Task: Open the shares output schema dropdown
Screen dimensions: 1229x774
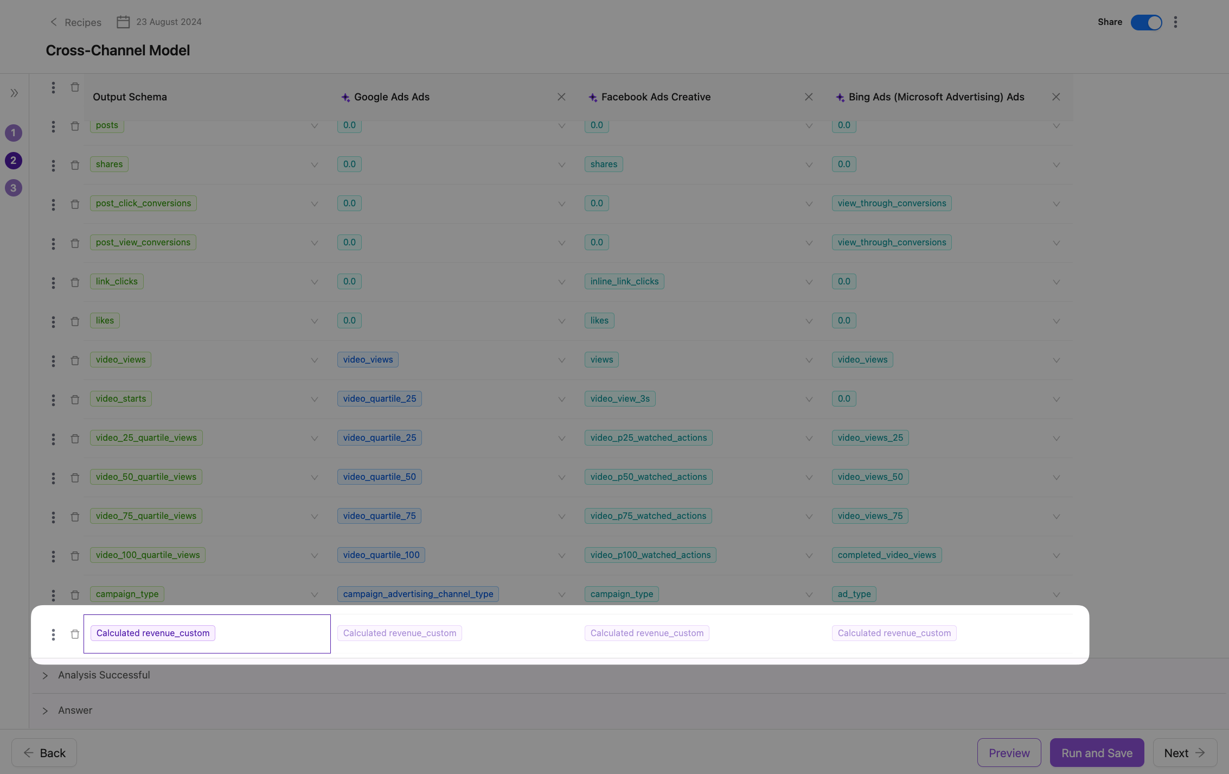Action: [x=314, y=165]
